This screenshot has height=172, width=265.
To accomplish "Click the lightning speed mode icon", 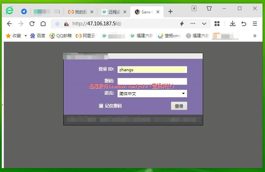I will (182, 24).
